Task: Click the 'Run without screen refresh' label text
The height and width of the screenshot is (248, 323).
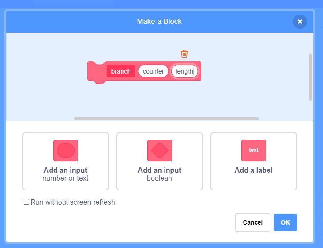Action: (x=73, y=202)
